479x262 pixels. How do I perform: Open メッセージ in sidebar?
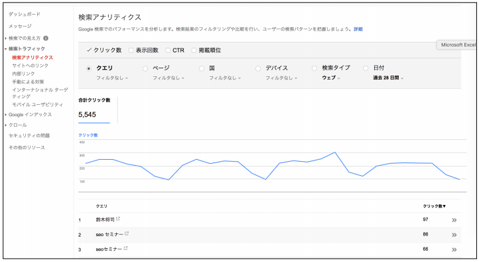click(x=20, y=26)
